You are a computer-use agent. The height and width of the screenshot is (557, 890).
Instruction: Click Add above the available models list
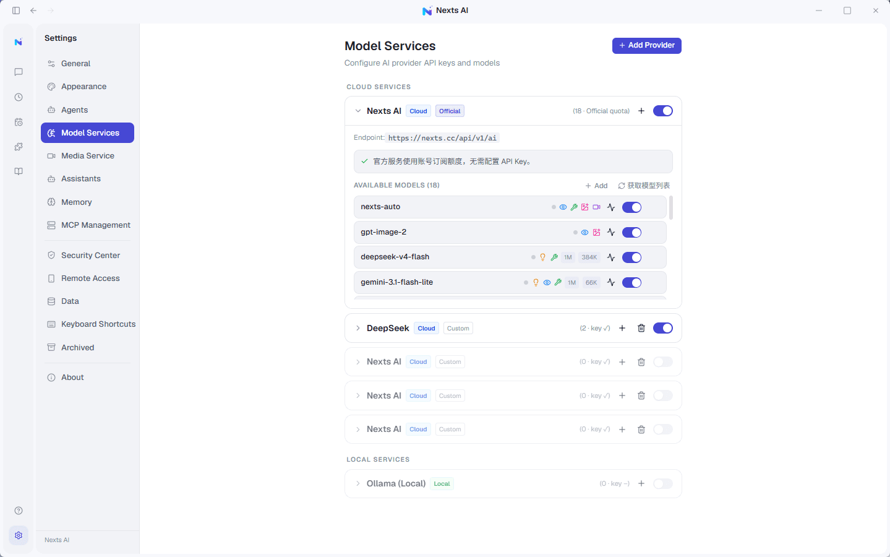[x=596, y=186]
